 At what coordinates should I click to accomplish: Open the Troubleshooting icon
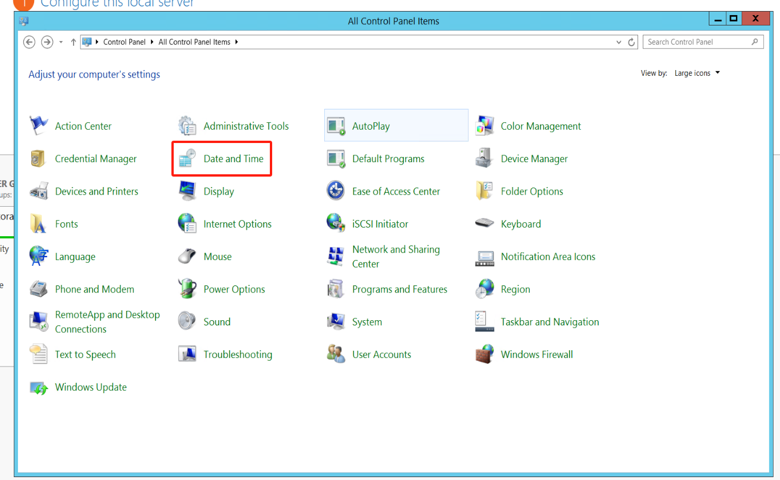coord(188,354)
